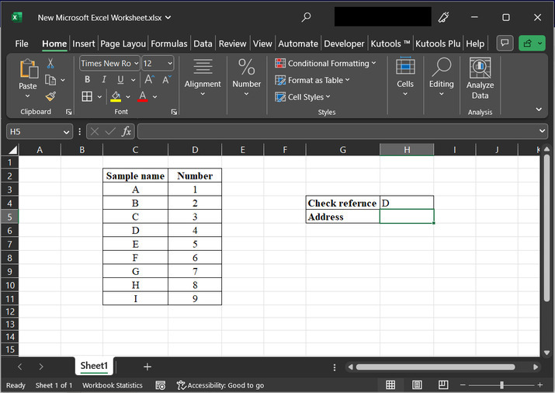Switch to the Sheet1 tab
Viewport: 555px width, 393px height.
point(94,366)
